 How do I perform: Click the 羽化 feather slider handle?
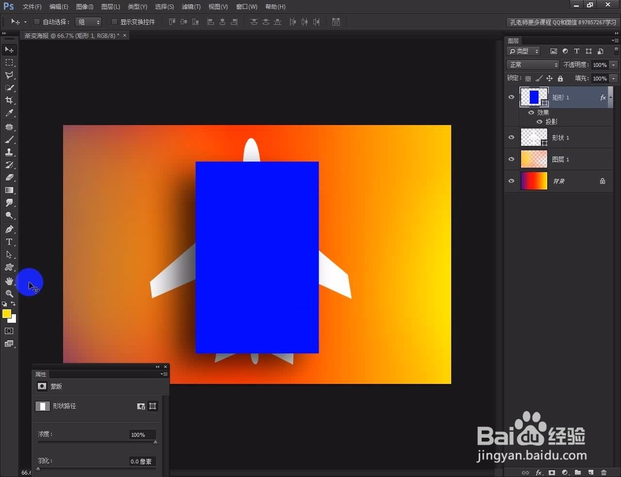38,469
